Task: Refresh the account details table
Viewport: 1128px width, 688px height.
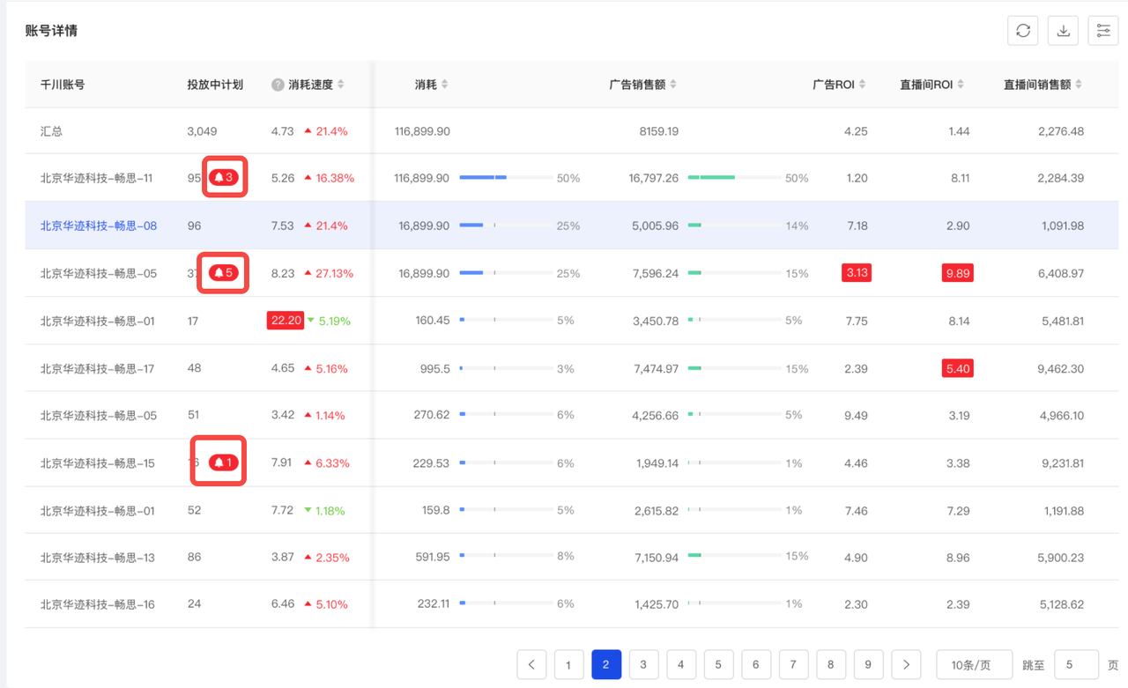Action: point(1022,30)
